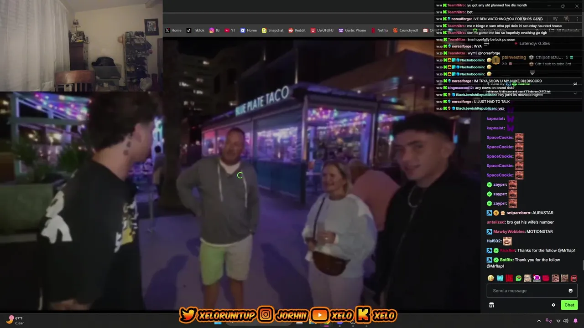Insert the blue W quick emote

[500, 278]
